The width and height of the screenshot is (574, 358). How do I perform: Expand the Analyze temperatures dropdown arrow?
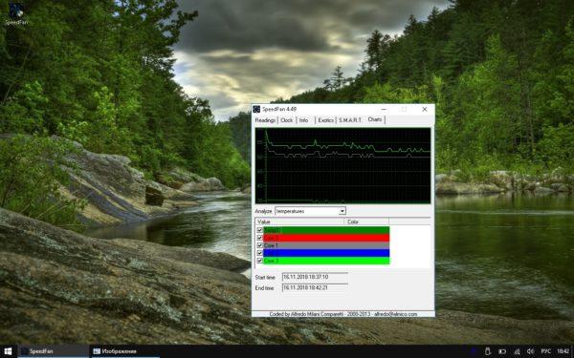click(342, 211)
